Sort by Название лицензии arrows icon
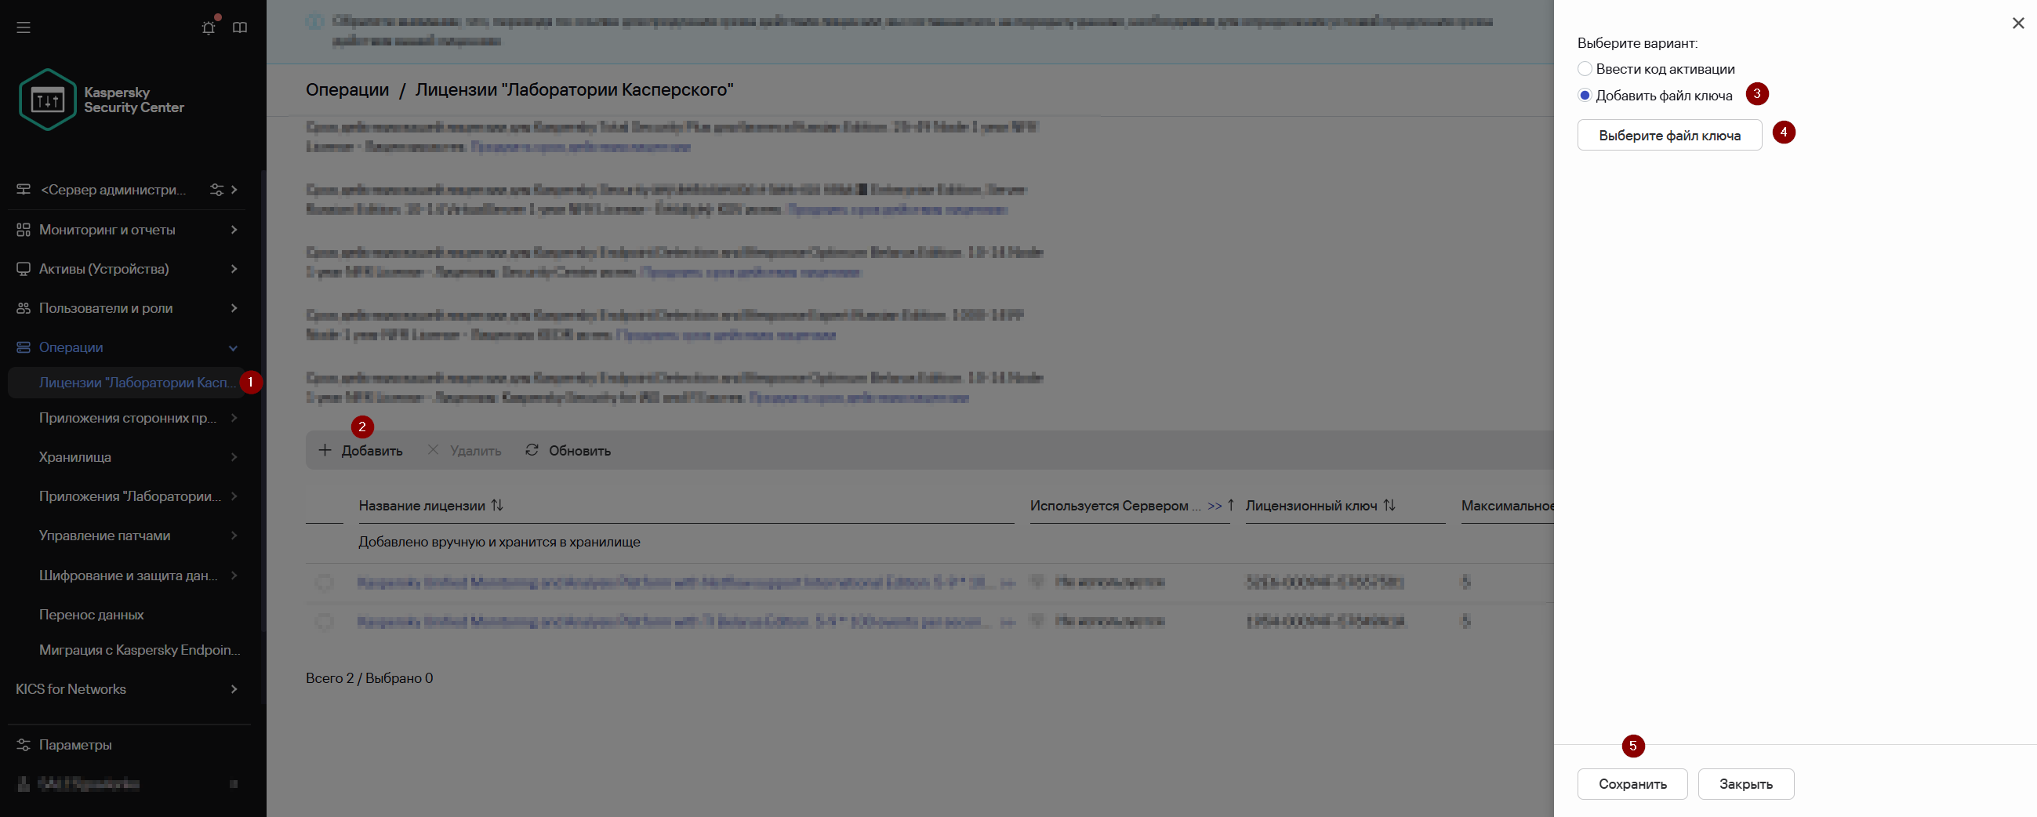The width and height of the screenshot is (2037, 817). tap(497, 505)
